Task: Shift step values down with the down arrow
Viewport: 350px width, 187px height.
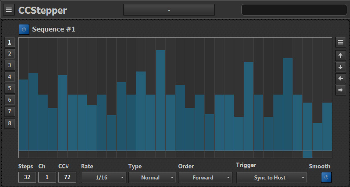Action: point(340,67)
